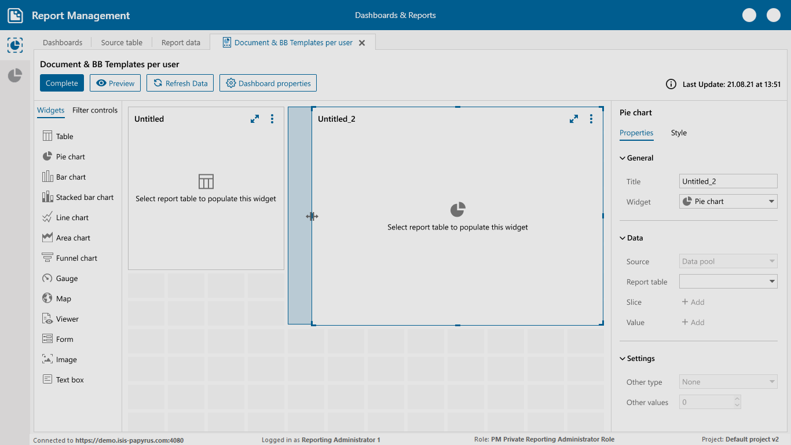791x445 pixels.
Task: Click the Complete button
Action: (62, 83)
